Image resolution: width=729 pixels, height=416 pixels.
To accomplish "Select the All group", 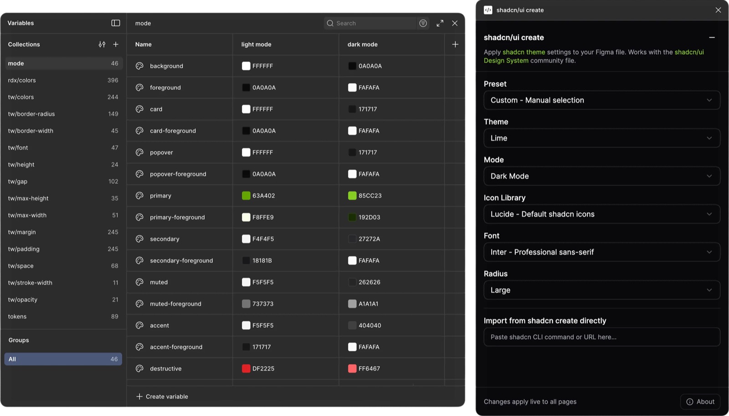I will [x=63, y=359].
